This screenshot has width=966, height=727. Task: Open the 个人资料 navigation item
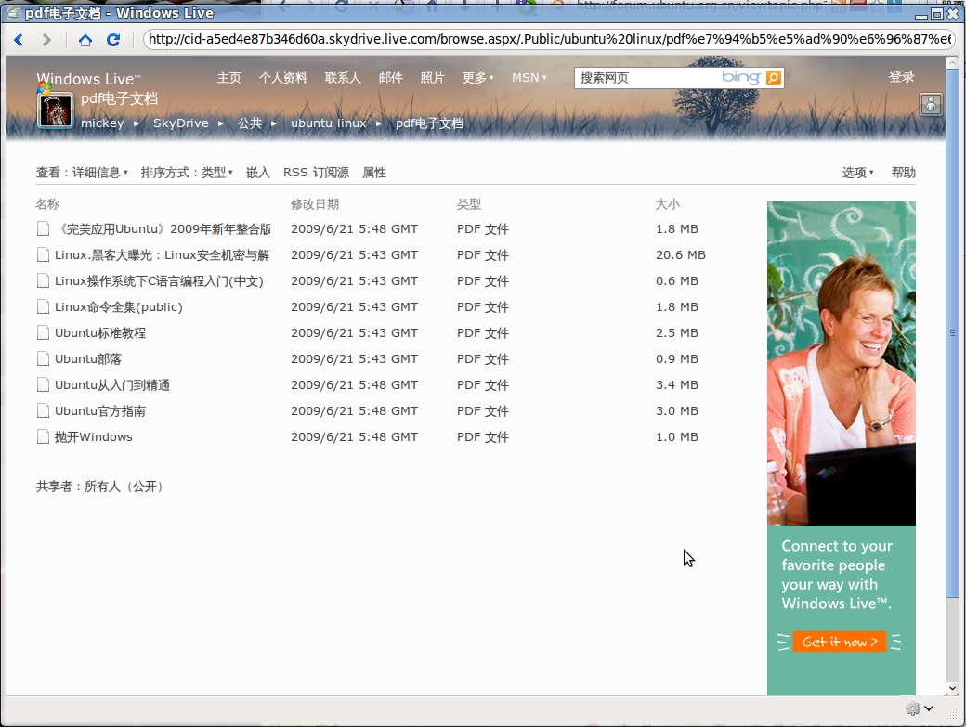coord(282,78)
